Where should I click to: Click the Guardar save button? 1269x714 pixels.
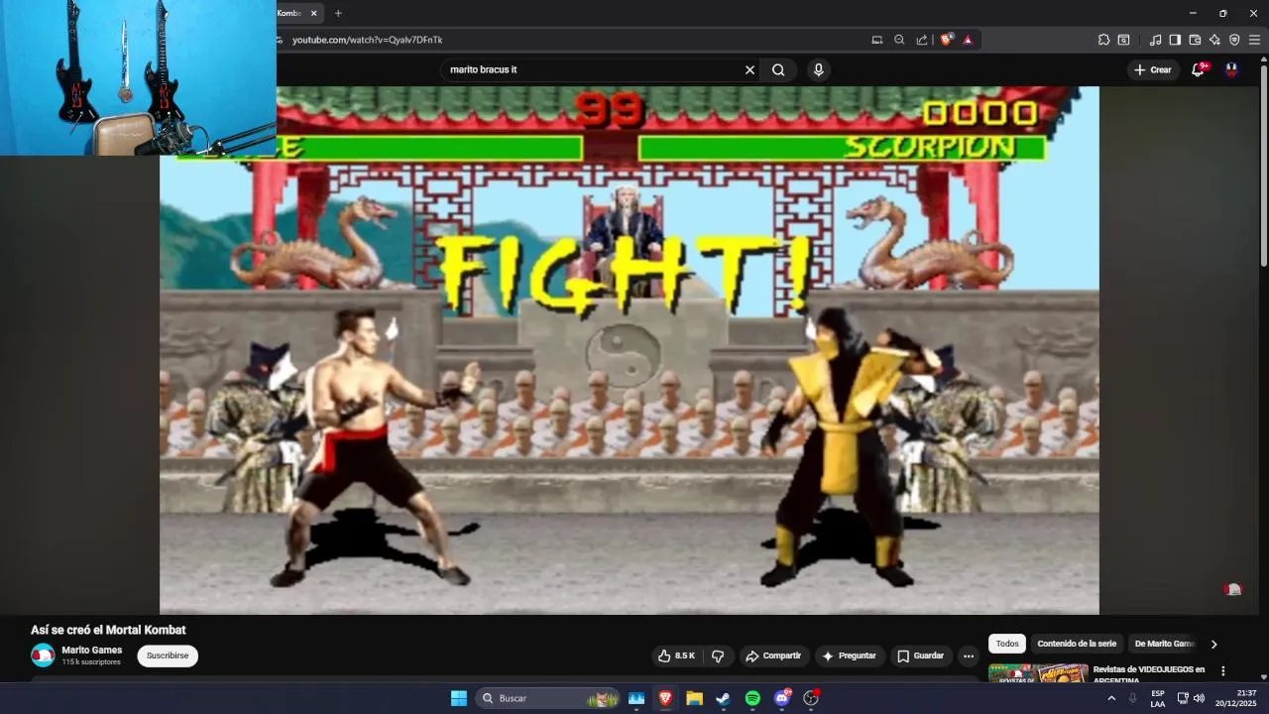click(921, 655)
